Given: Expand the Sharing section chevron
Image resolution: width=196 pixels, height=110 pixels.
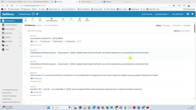Looking at the screenshot, I should [x=20, y=37].
